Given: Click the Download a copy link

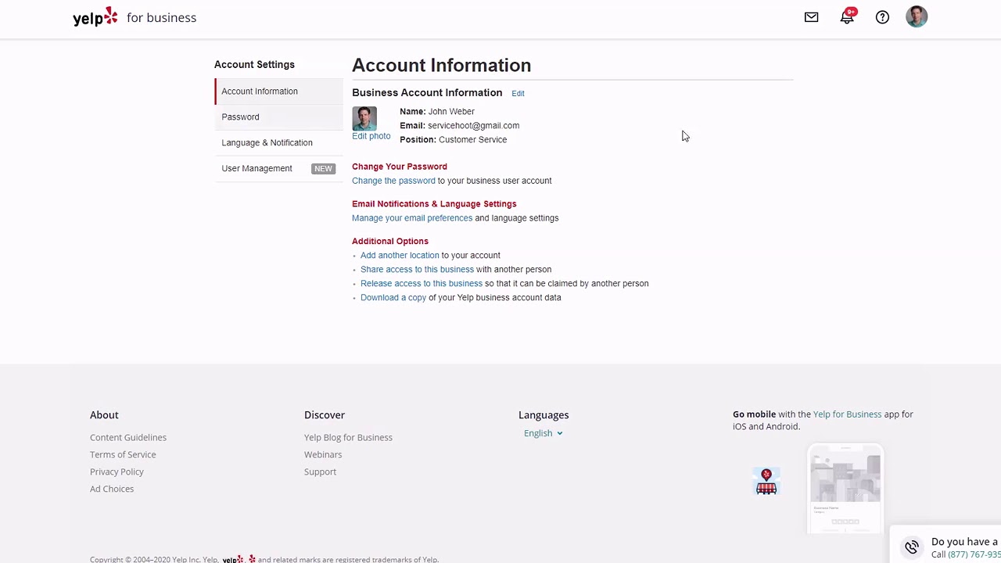Looking at the screenshot, I should (393, 298).
